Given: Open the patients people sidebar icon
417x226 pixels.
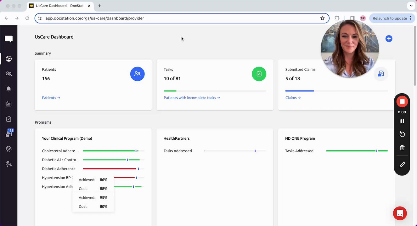Looking at the screenshot, I should click(9, 74).
